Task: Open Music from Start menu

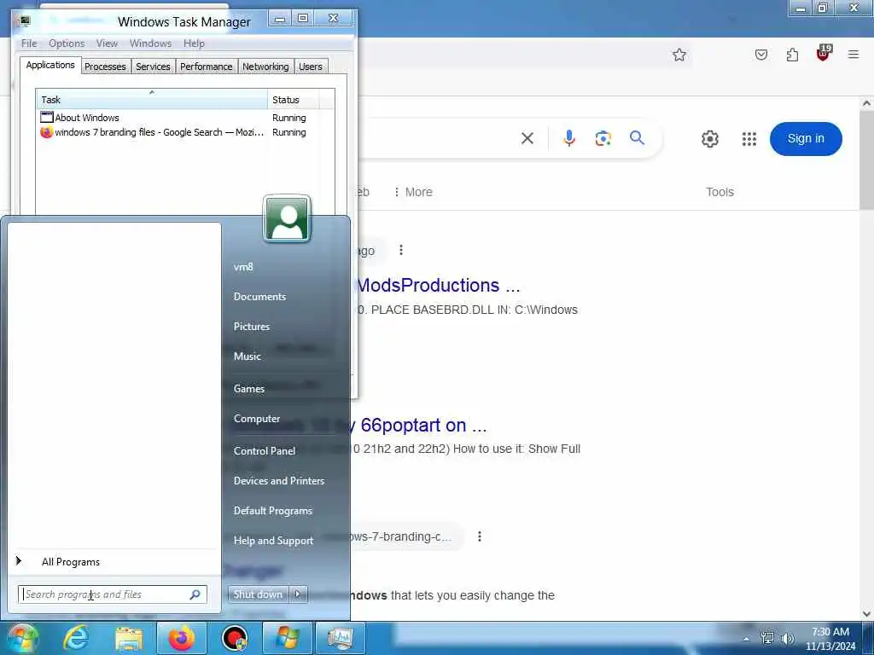Action: pyautogui.click(x=247, y=356)
